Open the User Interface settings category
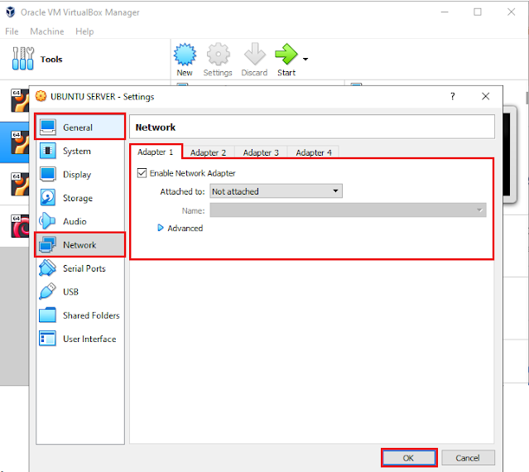 pyautogui.click(x=80, y=339)
